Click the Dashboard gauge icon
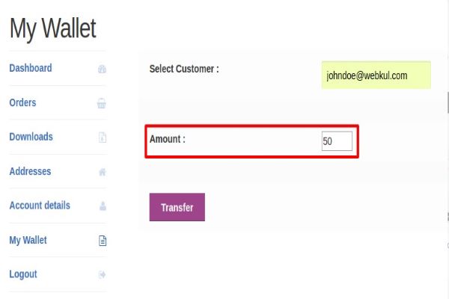This screenshot has height=299, width=449. point(102,69)
